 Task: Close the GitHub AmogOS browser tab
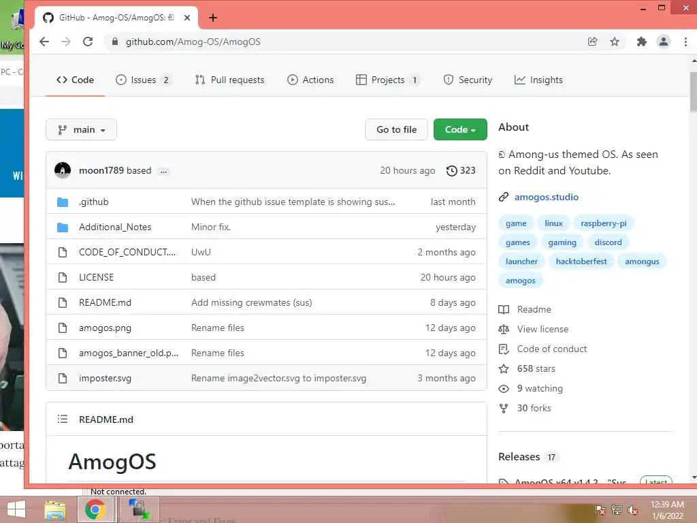point(187,18)
